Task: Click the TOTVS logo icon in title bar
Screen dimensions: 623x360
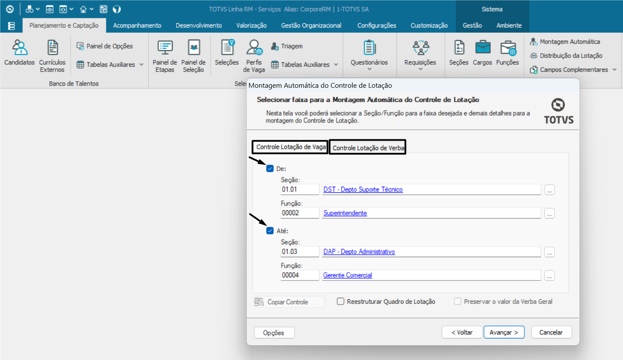Action: pyautogui.click(x=9, y=9)
